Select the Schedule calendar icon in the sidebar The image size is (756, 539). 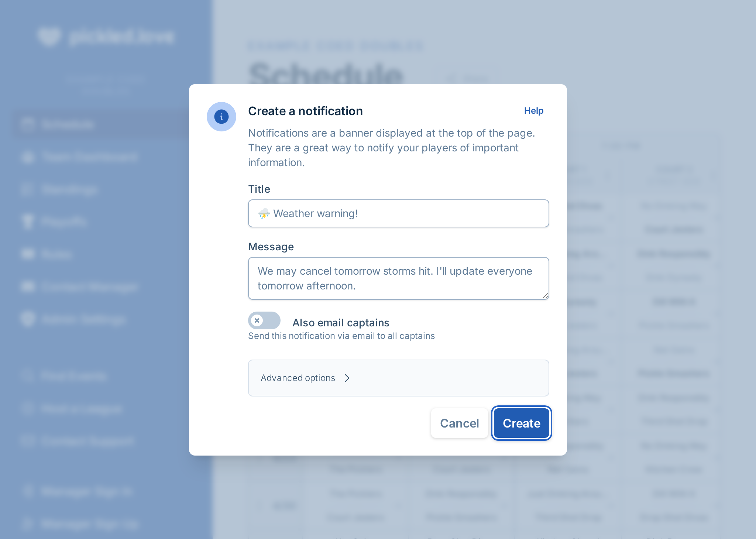[x=28, y=124]
